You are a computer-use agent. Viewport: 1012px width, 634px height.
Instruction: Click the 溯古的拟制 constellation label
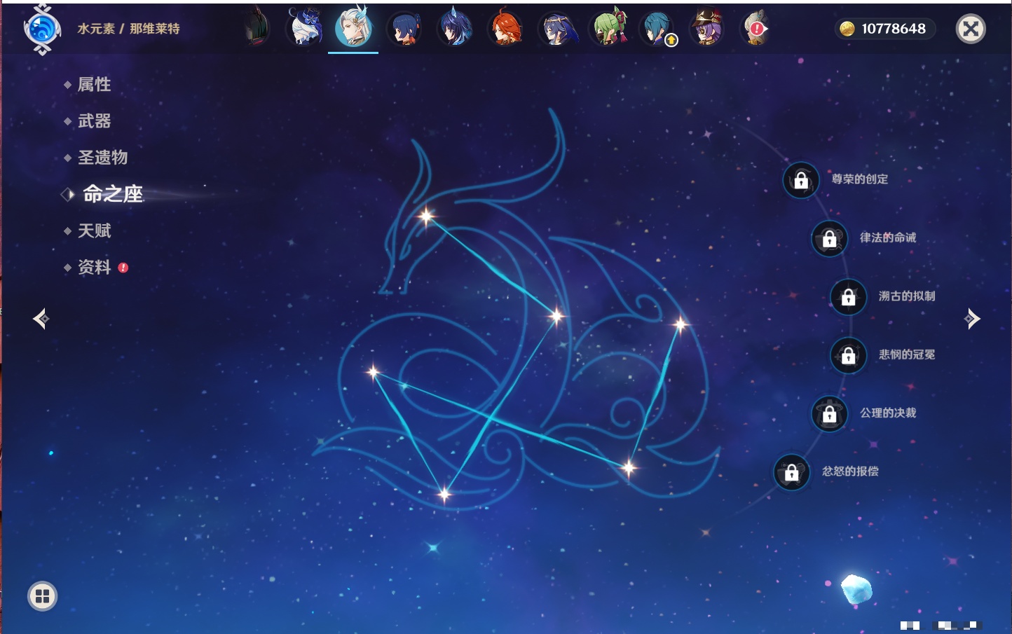click(907, 296)
